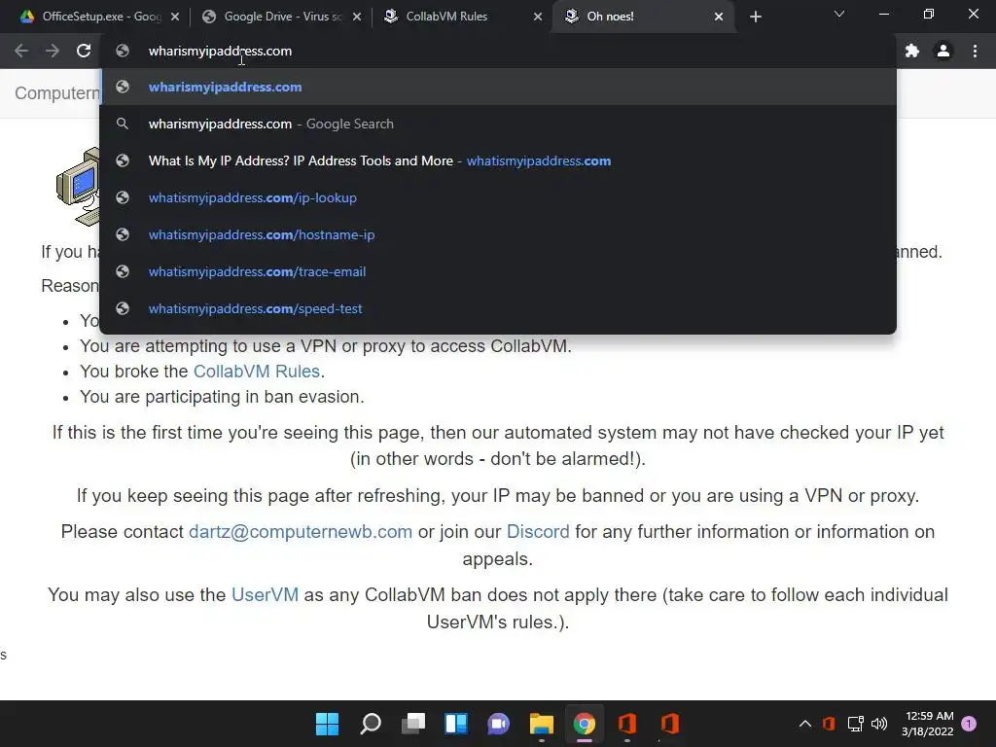Switch to the CollabVM Rules tab

(464, 17)
